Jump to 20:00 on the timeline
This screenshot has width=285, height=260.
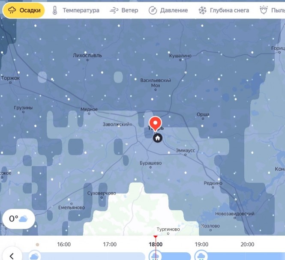(247, 245)
